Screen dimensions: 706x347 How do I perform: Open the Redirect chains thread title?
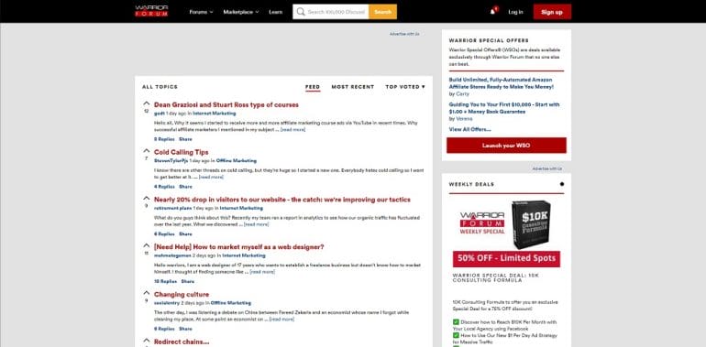coord(182,342)
